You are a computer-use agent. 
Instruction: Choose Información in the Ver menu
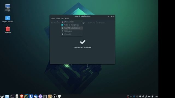click(x=72, y=34)
